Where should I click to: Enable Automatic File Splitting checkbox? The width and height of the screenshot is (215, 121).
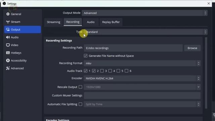click(x=81, y=104)
